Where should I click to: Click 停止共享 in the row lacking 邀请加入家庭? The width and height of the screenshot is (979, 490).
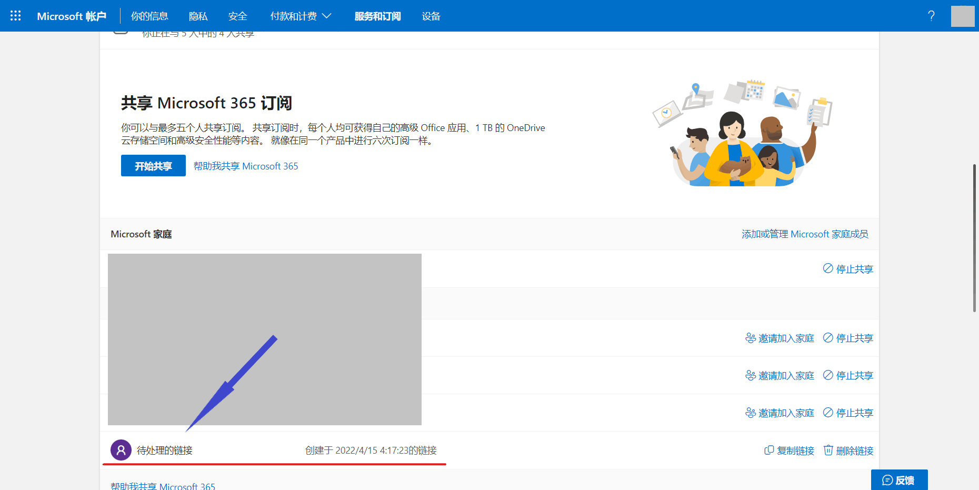[x=848, y=269]
